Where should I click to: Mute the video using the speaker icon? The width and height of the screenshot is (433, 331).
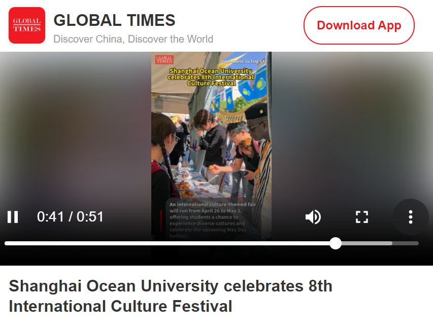(313, 217)
